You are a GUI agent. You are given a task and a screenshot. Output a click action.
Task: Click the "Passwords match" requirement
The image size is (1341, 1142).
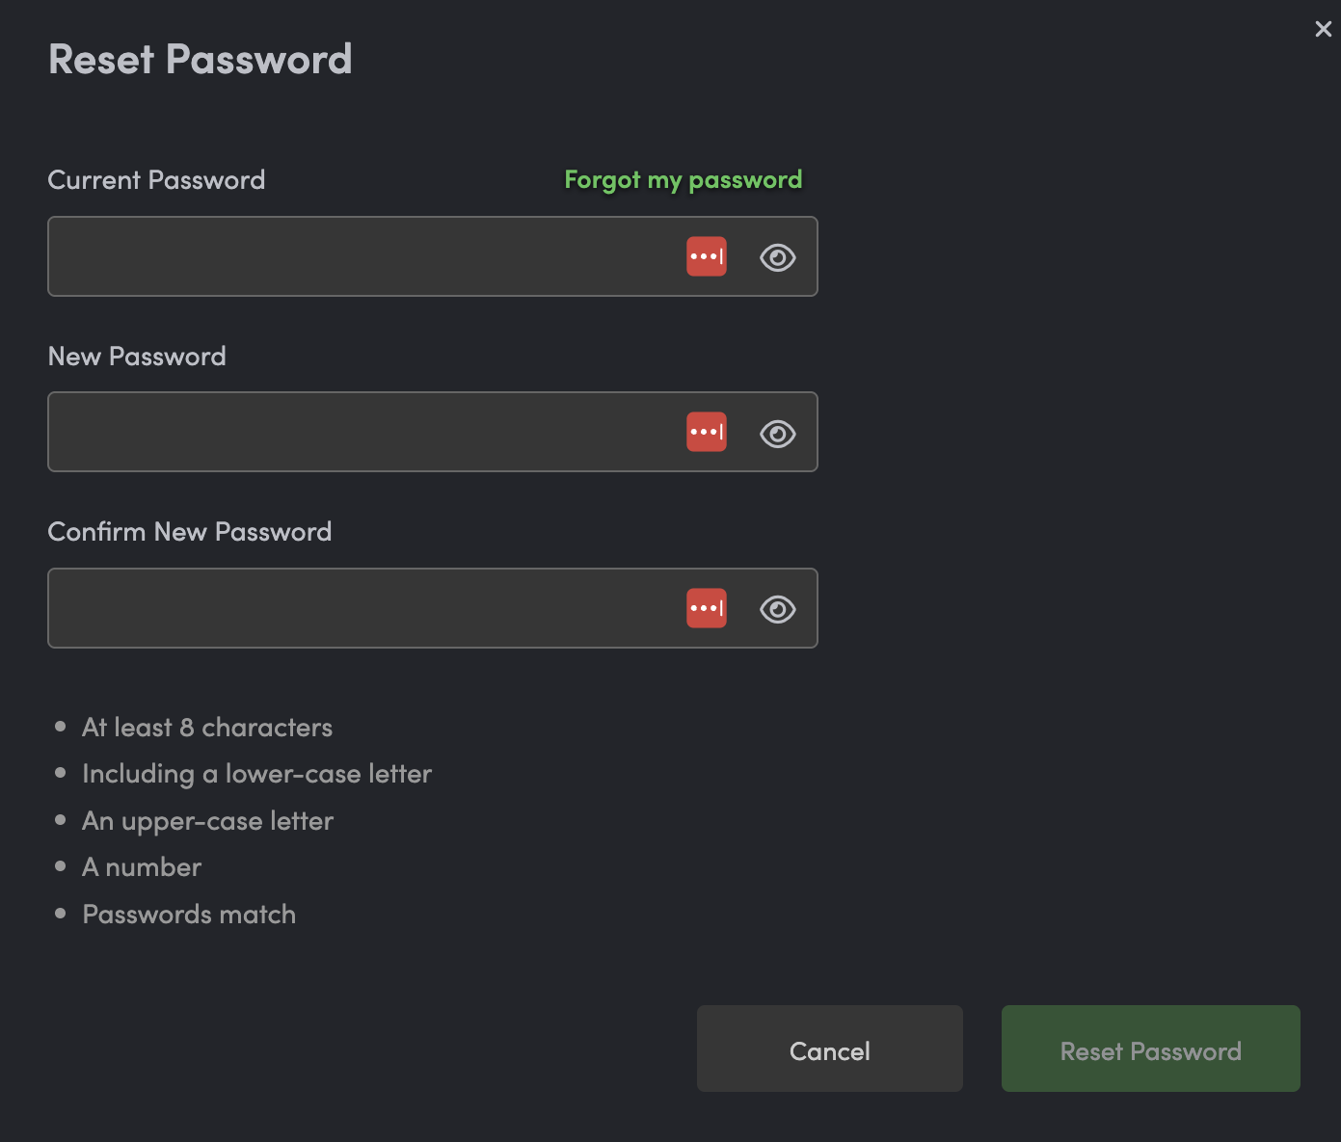point(189,915)
